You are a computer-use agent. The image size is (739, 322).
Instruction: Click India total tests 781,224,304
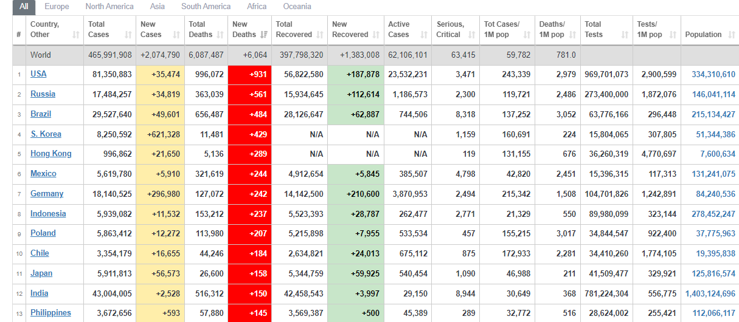[x=606, y=293]
